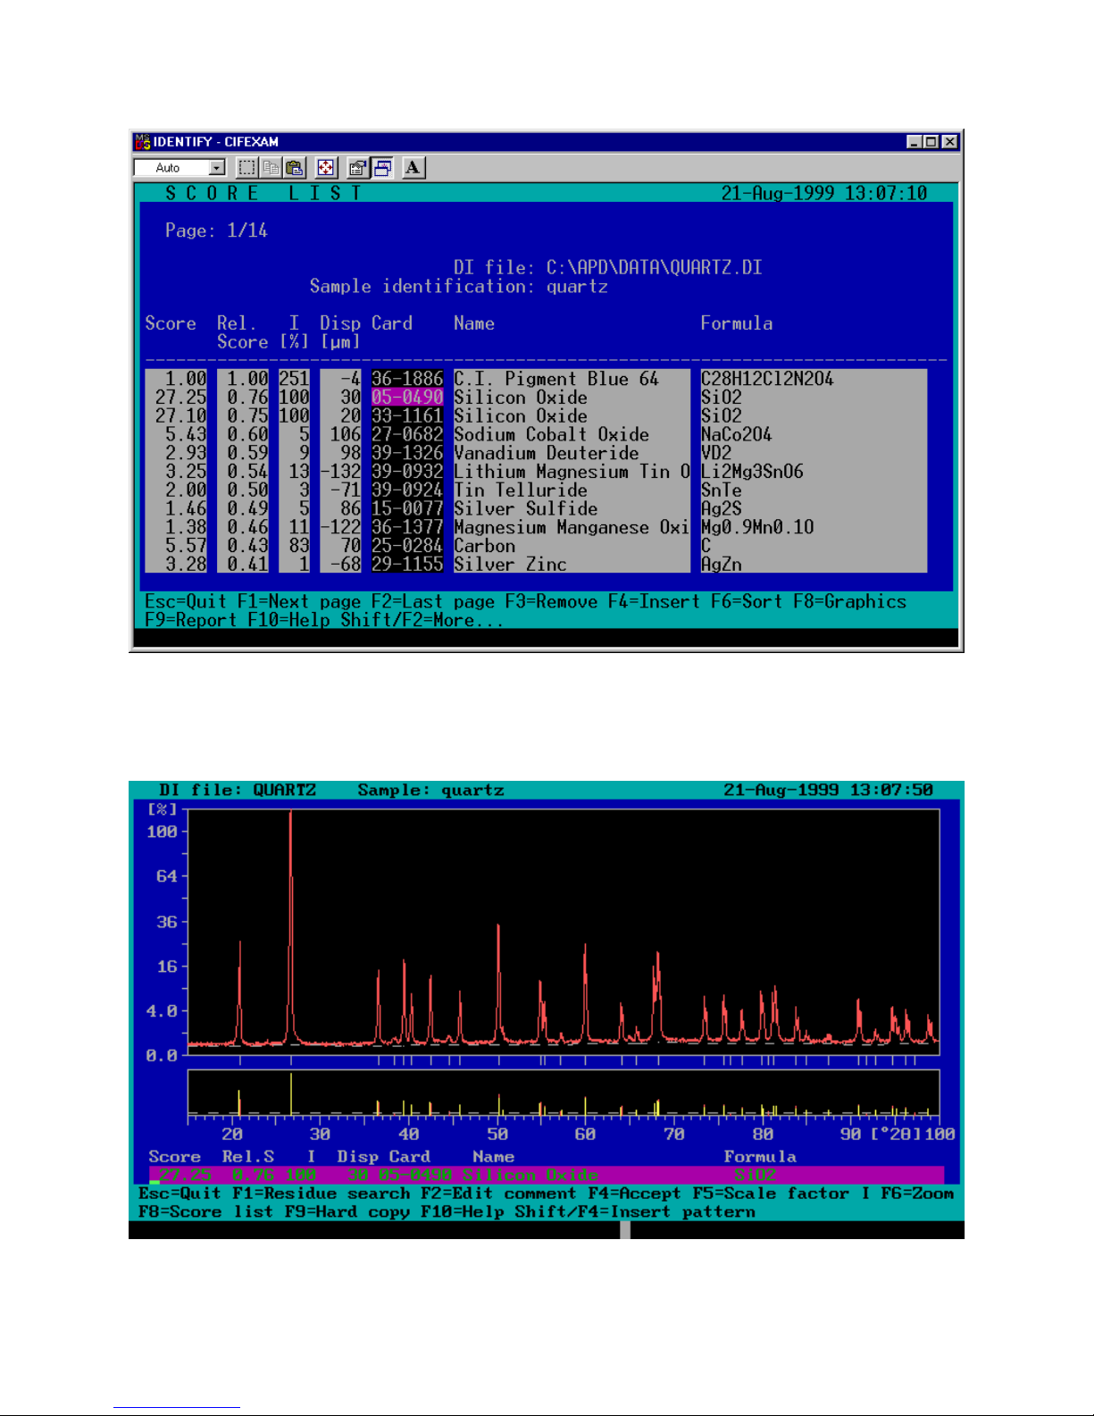Image resolution: width=1094 pixels, height=1416 pixels.
Task: Click the name Silver Zinc
Action: (510, 565)
